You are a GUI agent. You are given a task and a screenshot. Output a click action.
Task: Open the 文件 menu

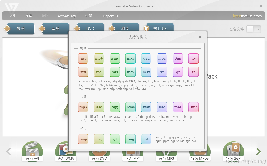point(12,16)
